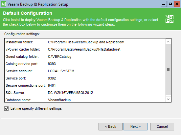The width and height of the screenshot is (181, 135).
Task: Select the vPower cache folder path
Action: [84, 49]
